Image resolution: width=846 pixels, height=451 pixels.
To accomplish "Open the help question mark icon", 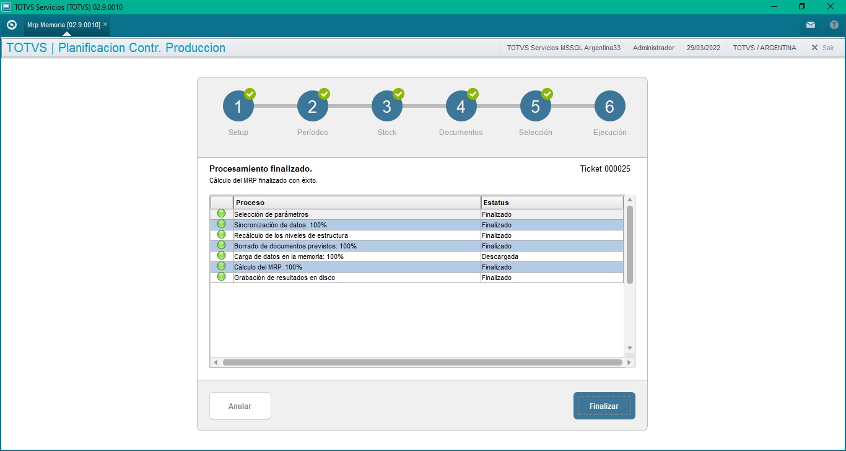I will tap(834, 25).
